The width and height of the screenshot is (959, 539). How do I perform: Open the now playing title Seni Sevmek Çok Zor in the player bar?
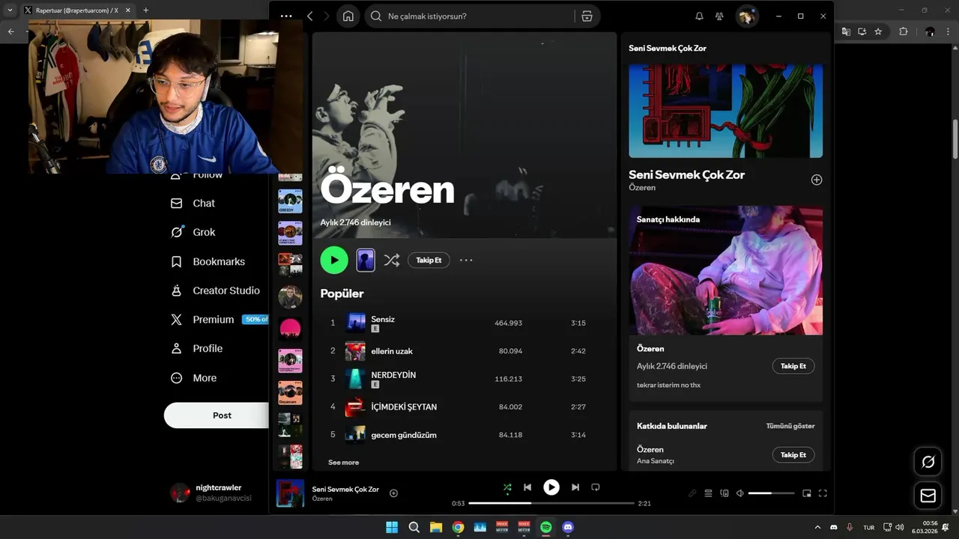click(345, 490)
